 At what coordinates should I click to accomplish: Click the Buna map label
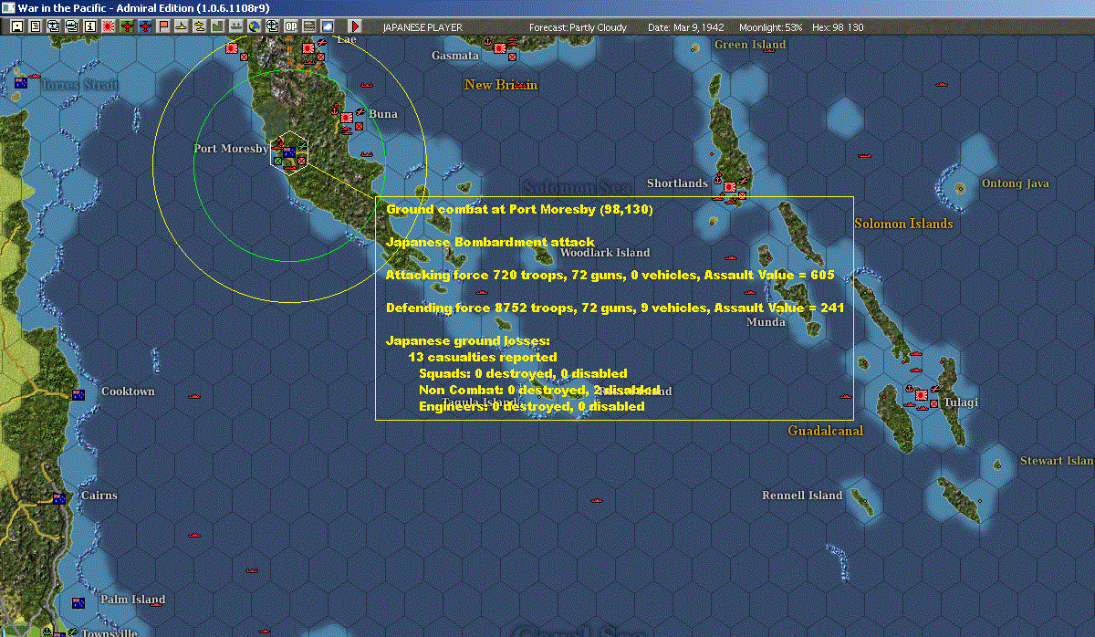click(x=383, y=114)
